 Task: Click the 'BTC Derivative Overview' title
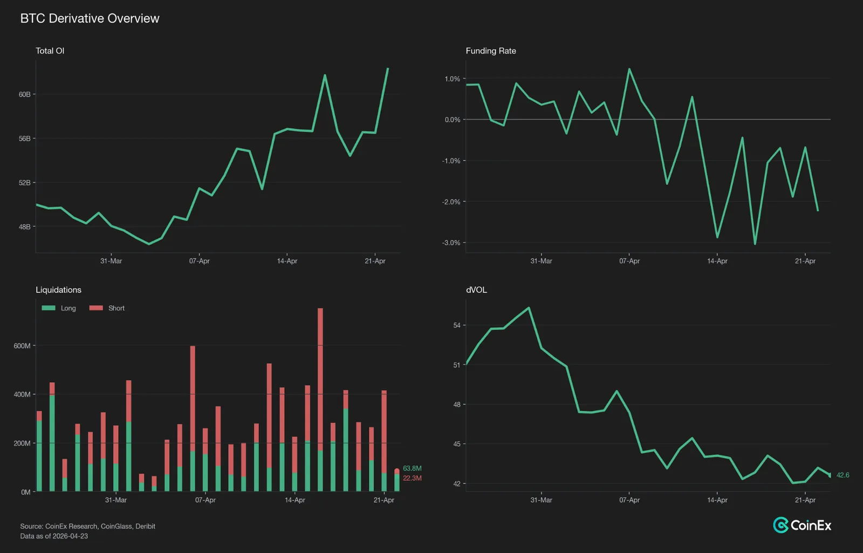pos(90,18)
